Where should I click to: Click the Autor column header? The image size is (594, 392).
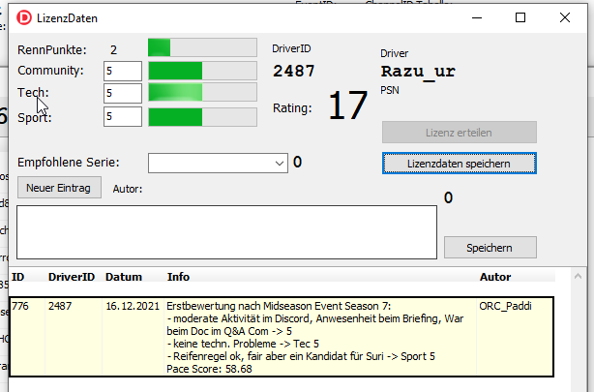[x=495, y=277]
